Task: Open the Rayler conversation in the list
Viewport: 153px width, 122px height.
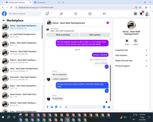Action: (x=21, y=87)
